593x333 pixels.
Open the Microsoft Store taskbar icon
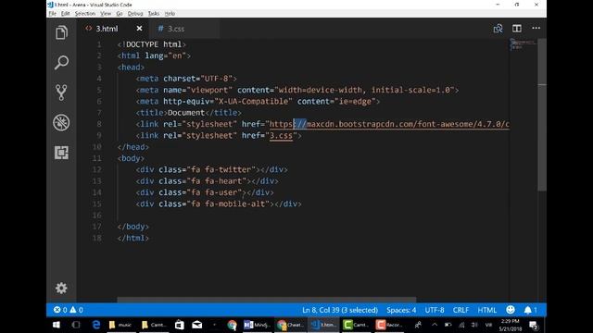[179, 325]
